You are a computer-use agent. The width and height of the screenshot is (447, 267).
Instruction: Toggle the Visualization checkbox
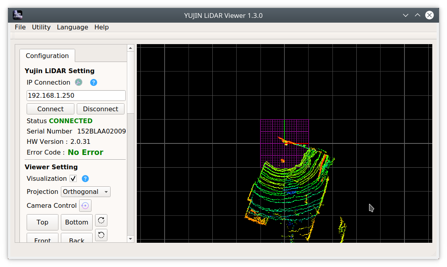(x=73, y=179)
